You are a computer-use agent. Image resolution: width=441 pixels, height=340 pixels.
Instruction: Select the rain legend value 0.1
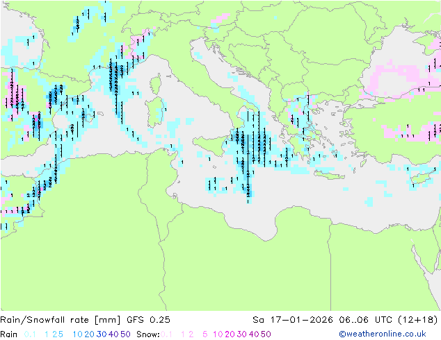30,334
